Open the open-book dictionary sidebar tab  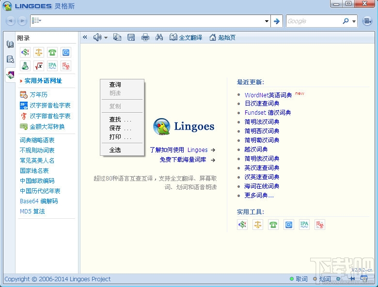10,44
